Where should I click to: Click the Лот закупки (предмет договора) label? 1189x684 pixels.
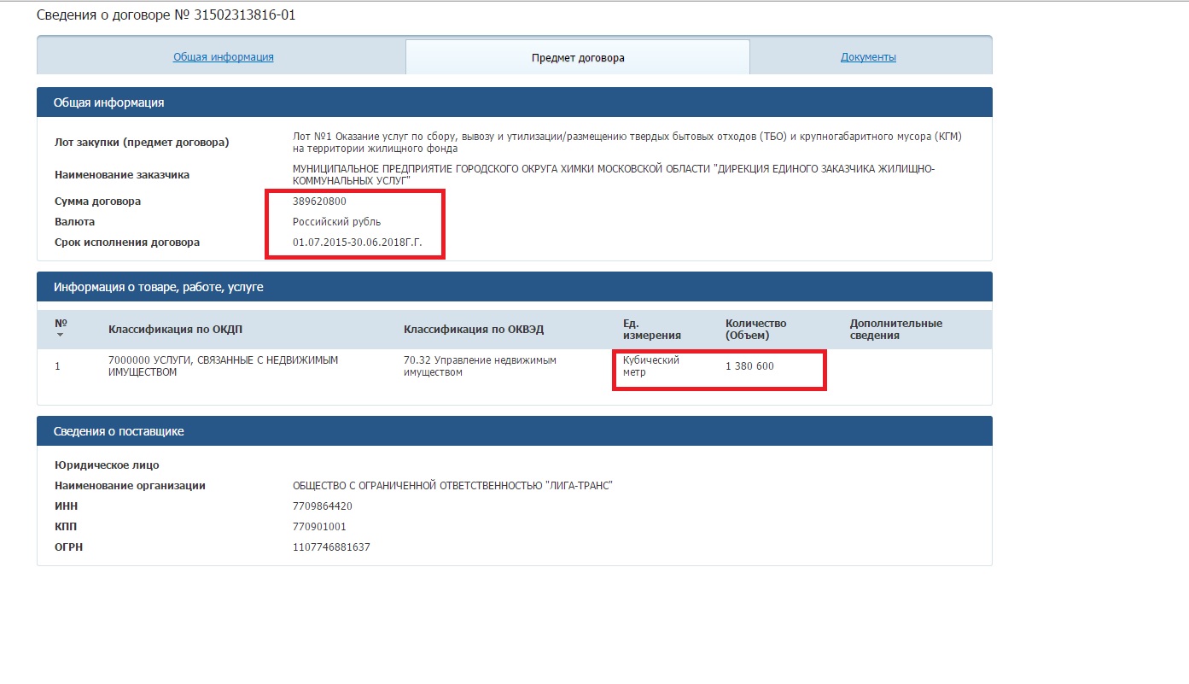click(x=142, y=142)
